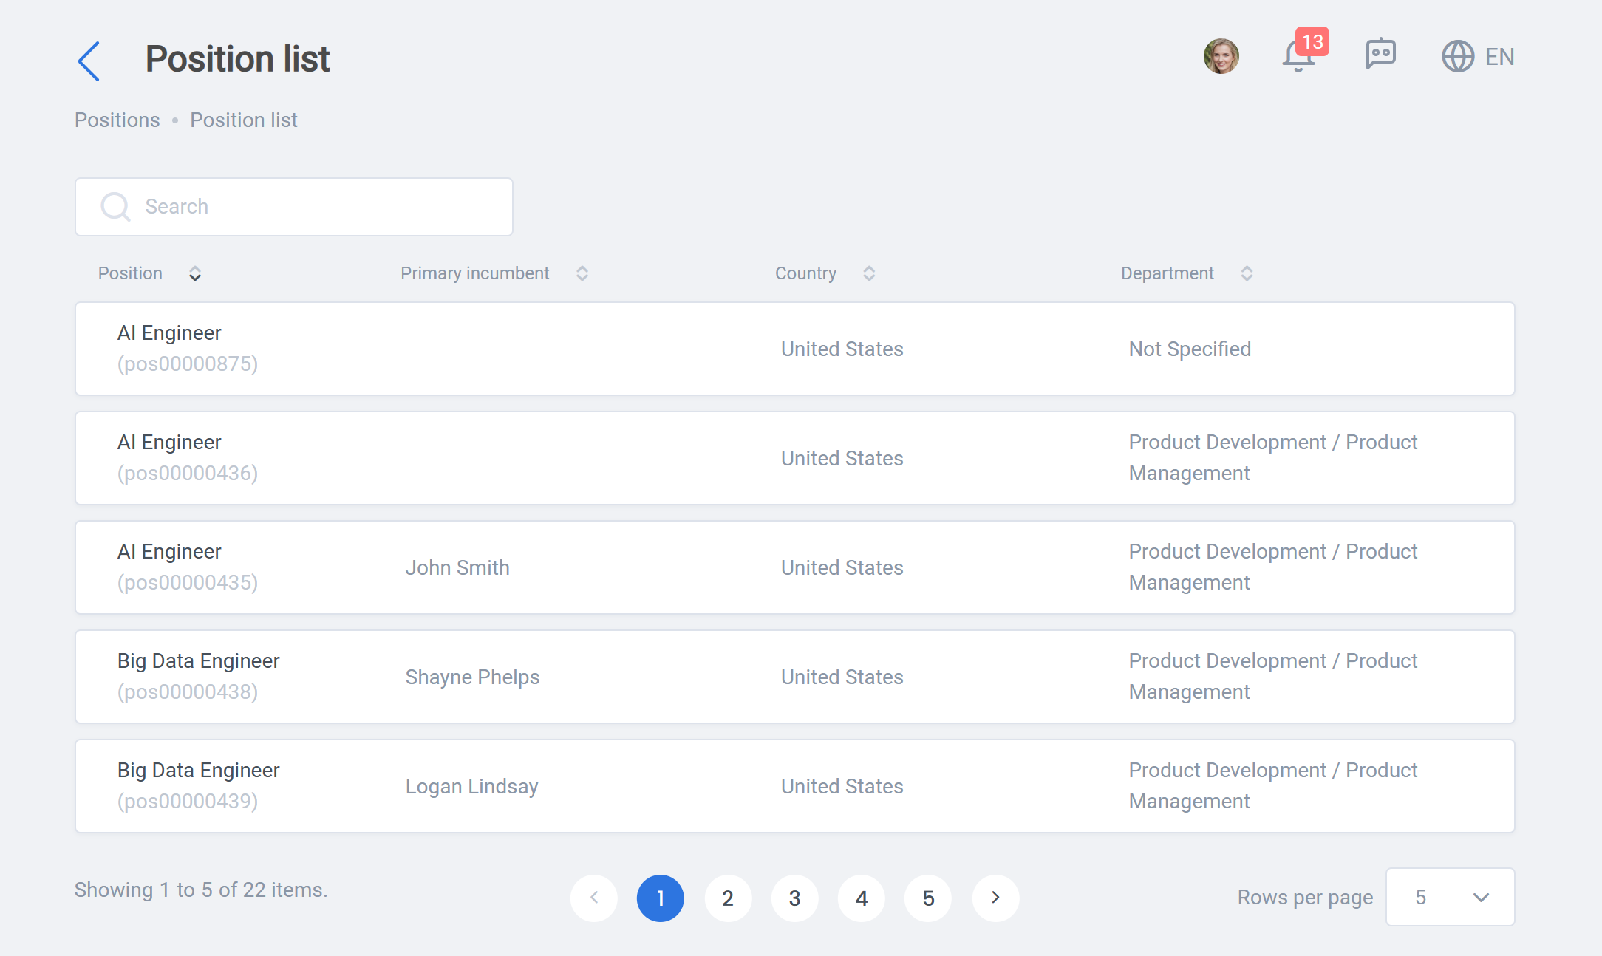Screen dimensions: 1602x956
Task: Go back using the blue arrow
Action: tap(89, 61)
